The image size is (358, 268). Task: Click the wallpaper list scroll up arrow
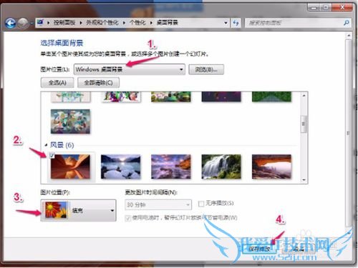point(304,96)
